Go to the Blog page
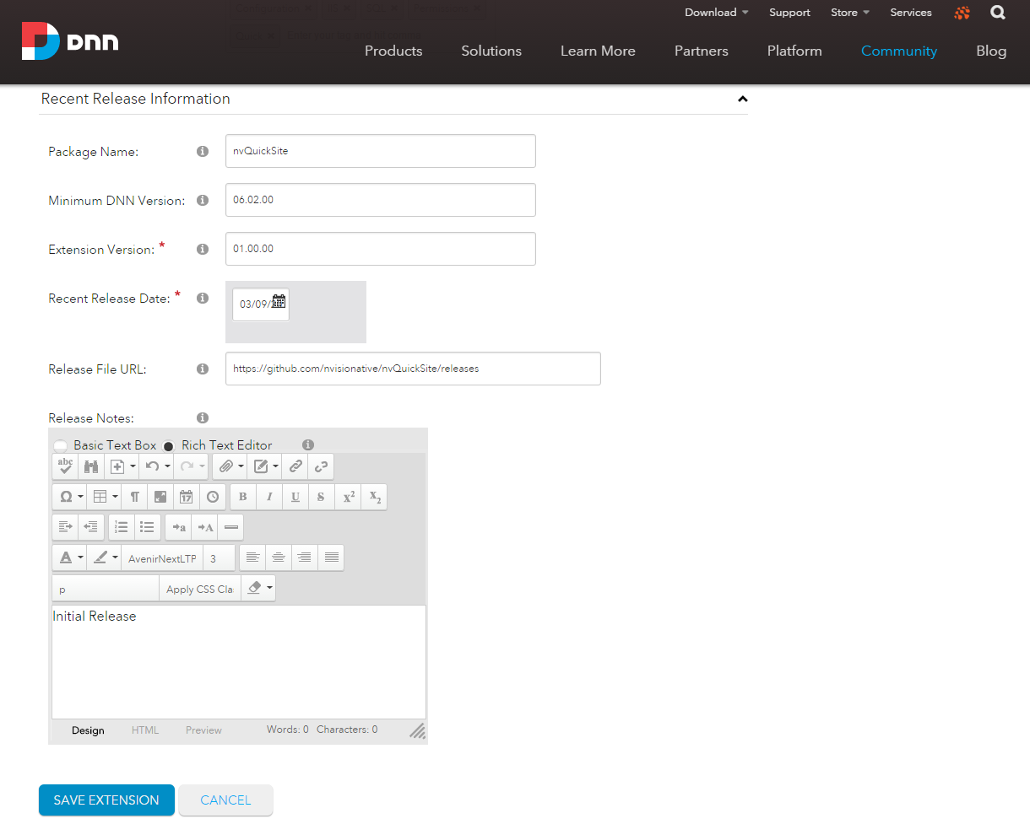Viewport: 1030px width, 824px height. click(991, 51)
